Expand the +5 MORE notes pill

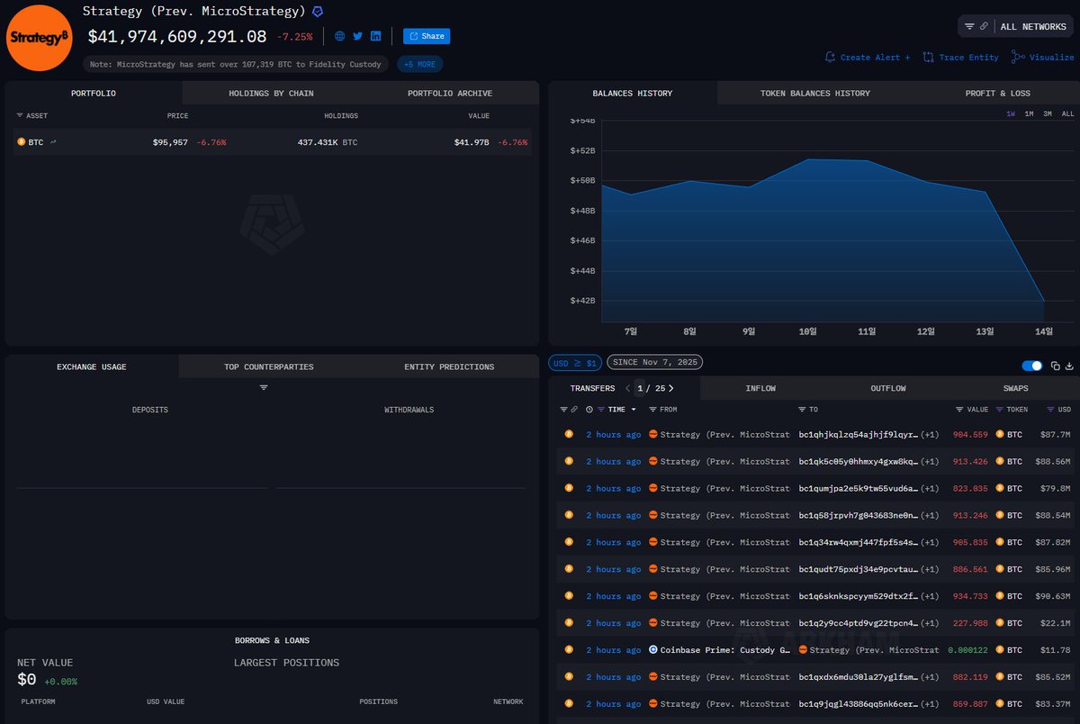click(x=420, y=64)
